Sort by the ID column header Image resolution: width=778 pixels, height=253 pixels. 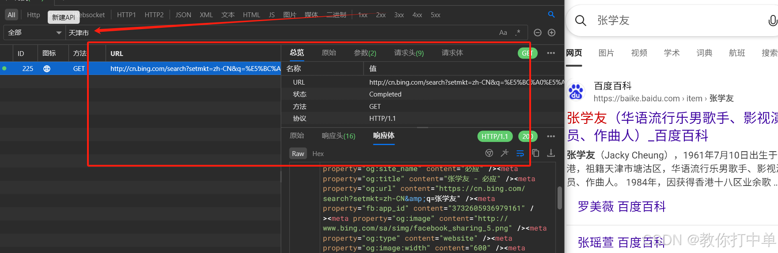pos(21,53)
